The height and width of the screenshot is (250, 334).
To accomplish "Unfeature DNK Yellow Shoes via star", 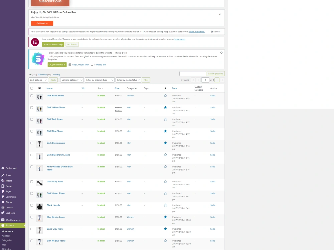I will tap(165, 108).
